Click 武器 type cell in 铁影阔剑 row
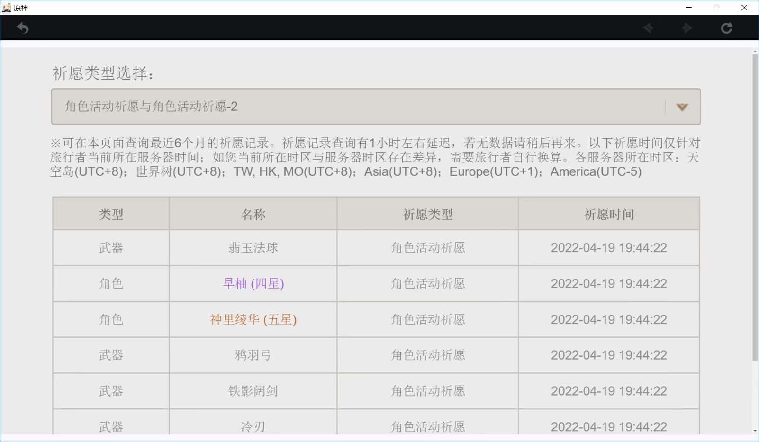 click(x=111, y=391)
